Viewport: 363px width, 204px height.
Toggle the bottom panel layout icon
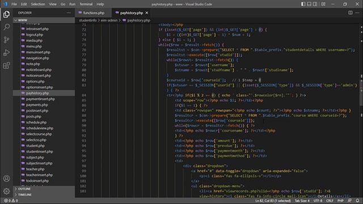click(309, 4)
